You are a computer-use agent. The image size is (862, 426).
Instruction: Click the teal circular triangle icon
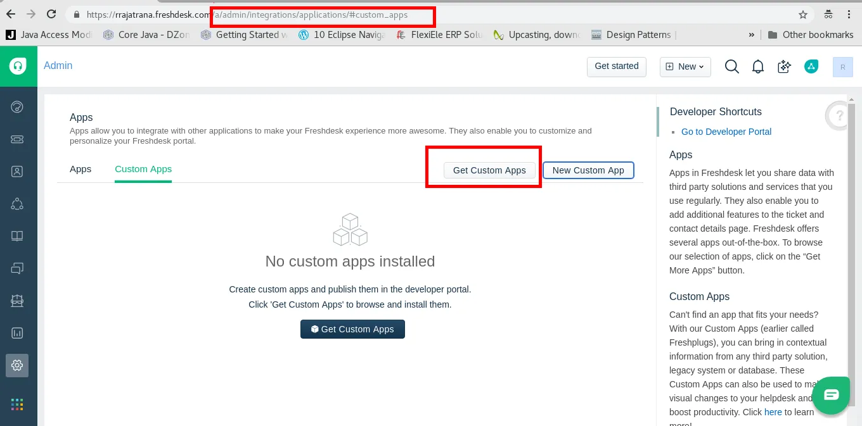[811, 66]
